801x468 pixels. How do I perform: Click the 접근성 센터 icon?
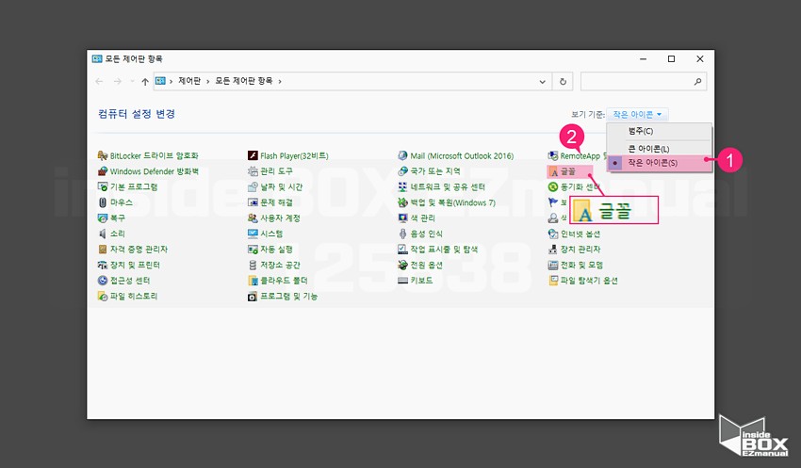click(103, 281)
